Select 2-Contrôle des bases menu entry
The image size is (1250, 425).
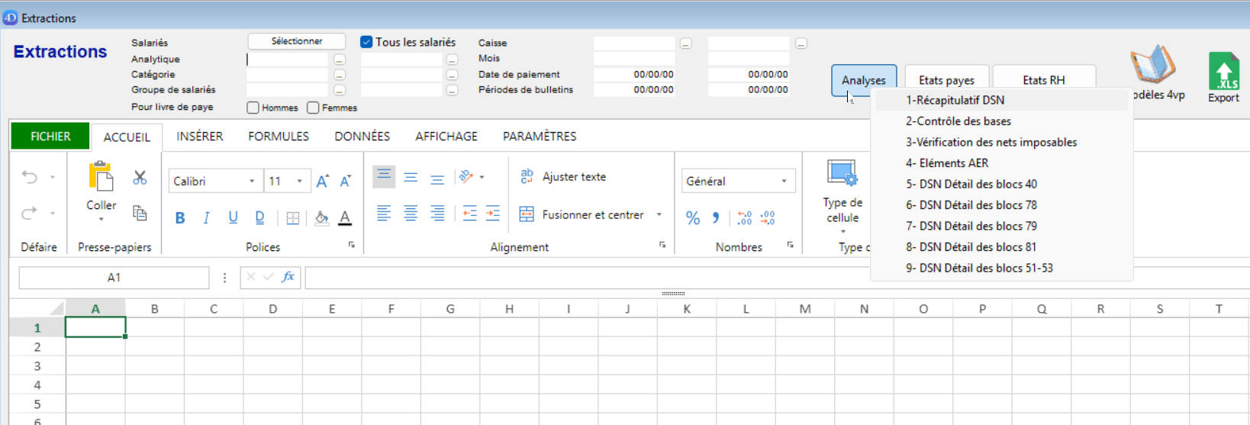click(958, 121)
